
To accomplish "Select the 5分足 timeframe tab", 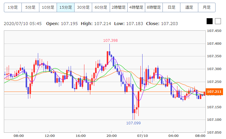I will (x=30, y=7).
